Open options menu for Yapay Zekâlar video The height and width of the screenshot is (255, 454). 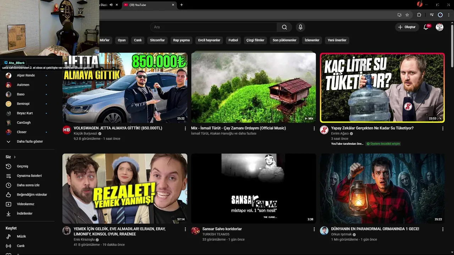point(443,129)
